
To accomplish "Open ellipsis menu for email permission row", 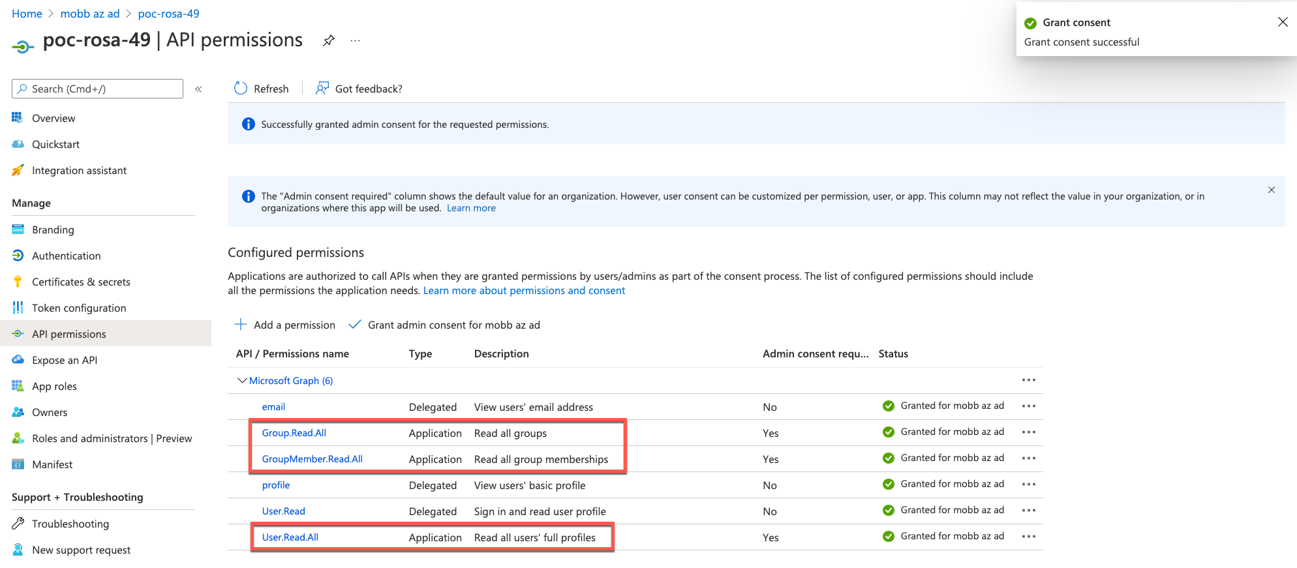I will pyautogui.click(x=1029, y=406).
